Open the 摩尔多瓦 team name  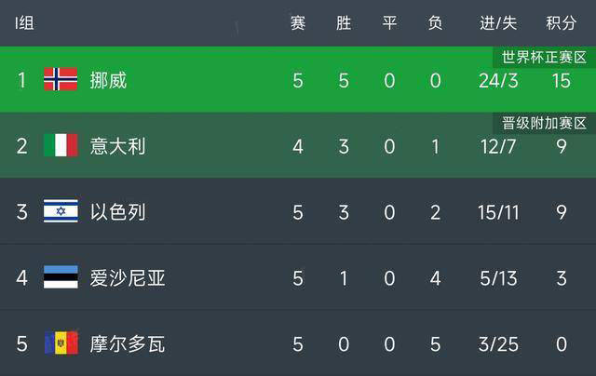[x=128, y=343]
